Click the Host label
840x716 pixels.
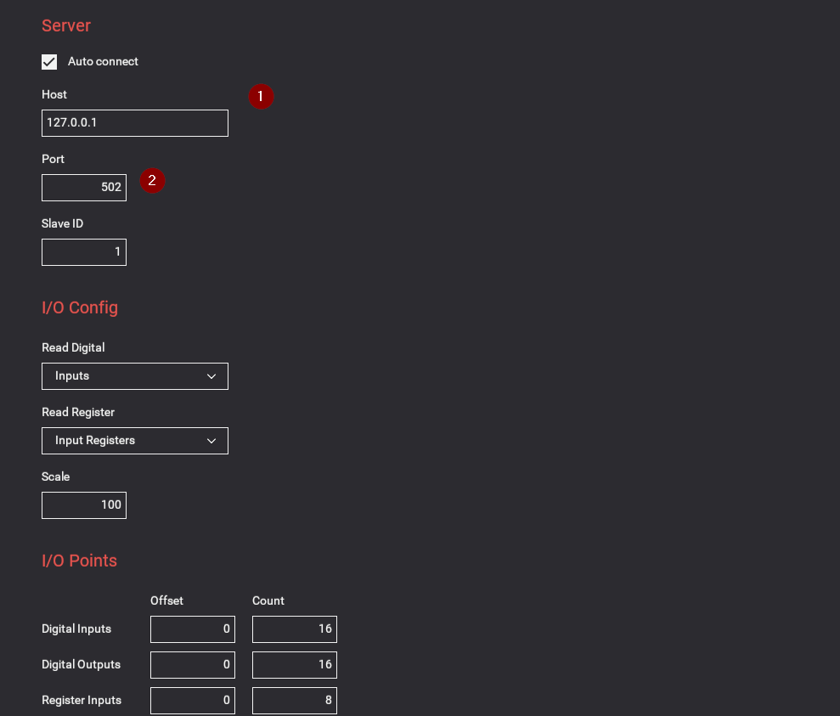(x=54, y=95)
